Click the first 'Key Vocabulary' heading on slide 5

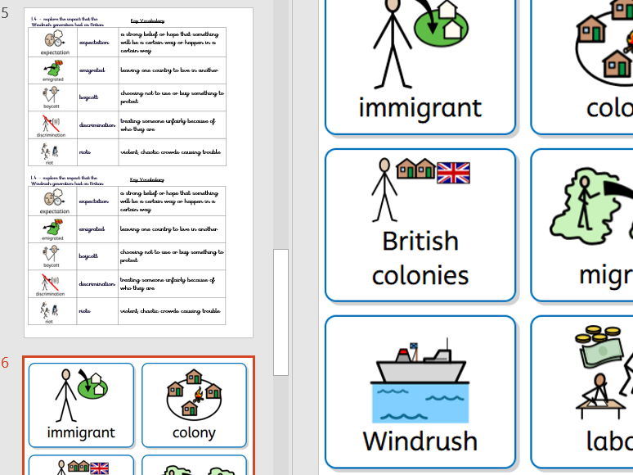tap(147, 20)
